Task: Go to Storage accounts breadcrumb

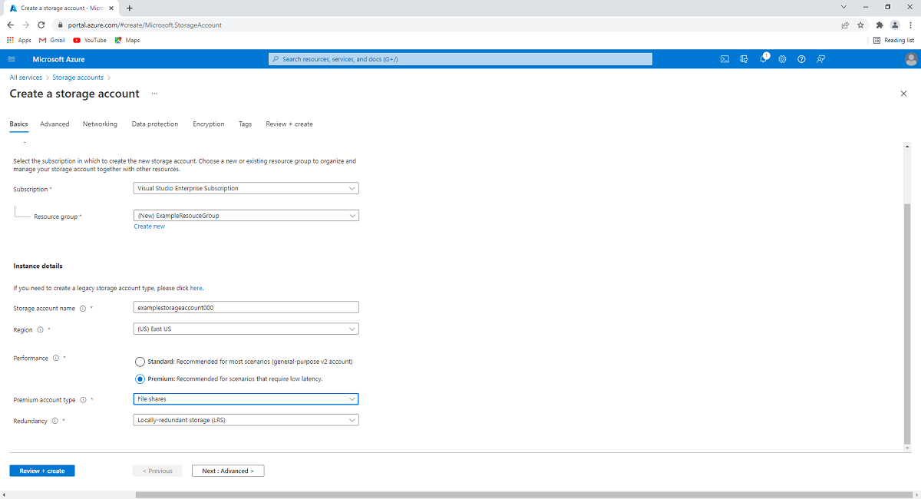Action: tap(78, 78)
